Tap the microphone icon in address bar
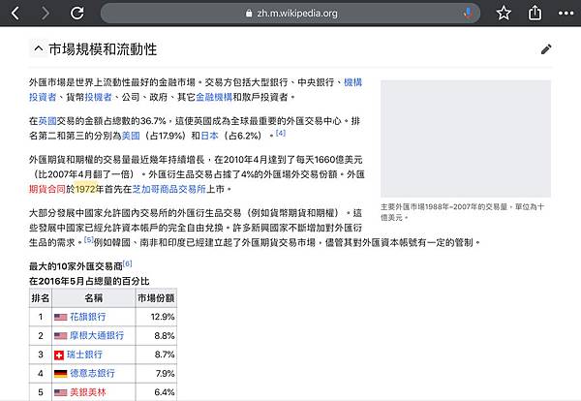The height and width of the screenshot is (401, 581). (x=468, y=14)
